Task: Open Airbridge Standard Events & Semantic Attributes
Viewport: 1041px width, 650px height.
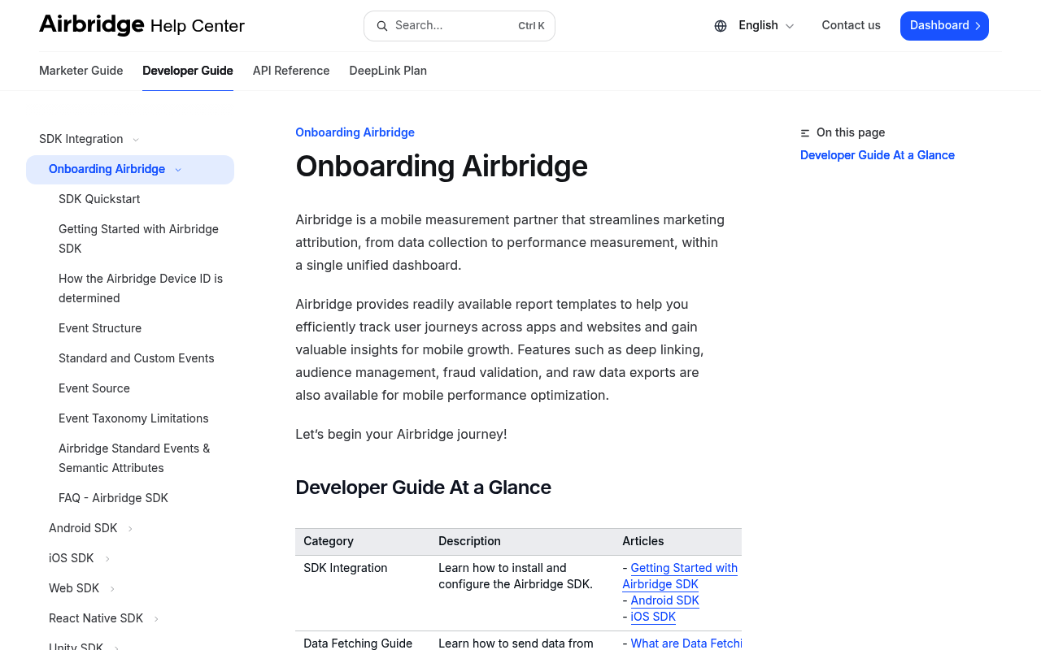Action: [x=134, y=458]
